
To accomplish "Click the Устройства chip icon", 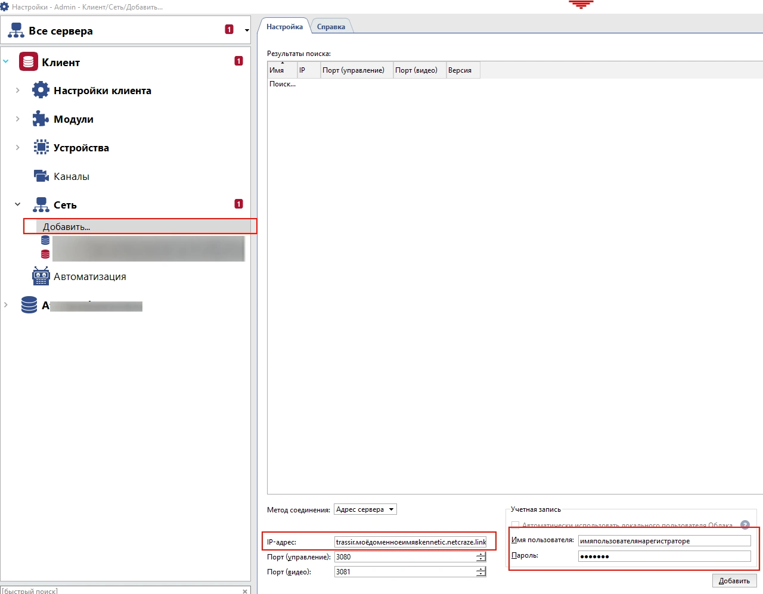I will [41, 147].
